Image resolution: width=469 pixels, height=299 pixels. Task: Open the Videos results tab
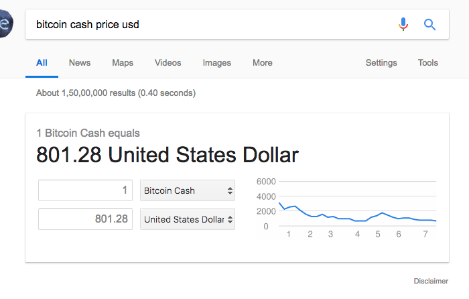(167, 62)
